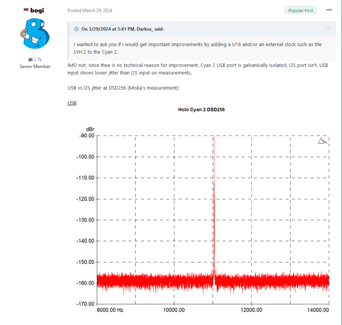Click bogi's cartoon B avatar

point(35,33)
